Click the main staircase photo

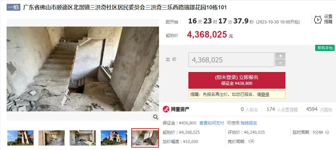click(x=83, y=69)
